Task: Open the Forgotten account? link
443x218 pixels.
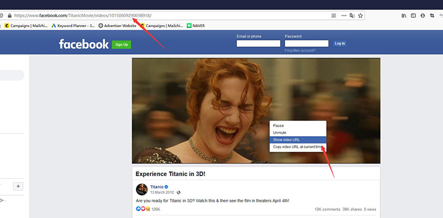Action: click(x=300, y=50)
